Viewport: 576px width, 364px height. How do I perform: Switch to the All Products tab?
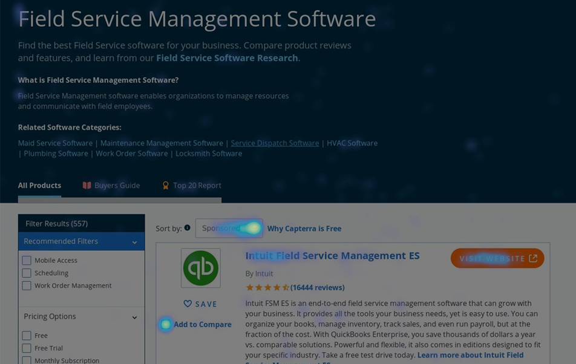(40, 185)
